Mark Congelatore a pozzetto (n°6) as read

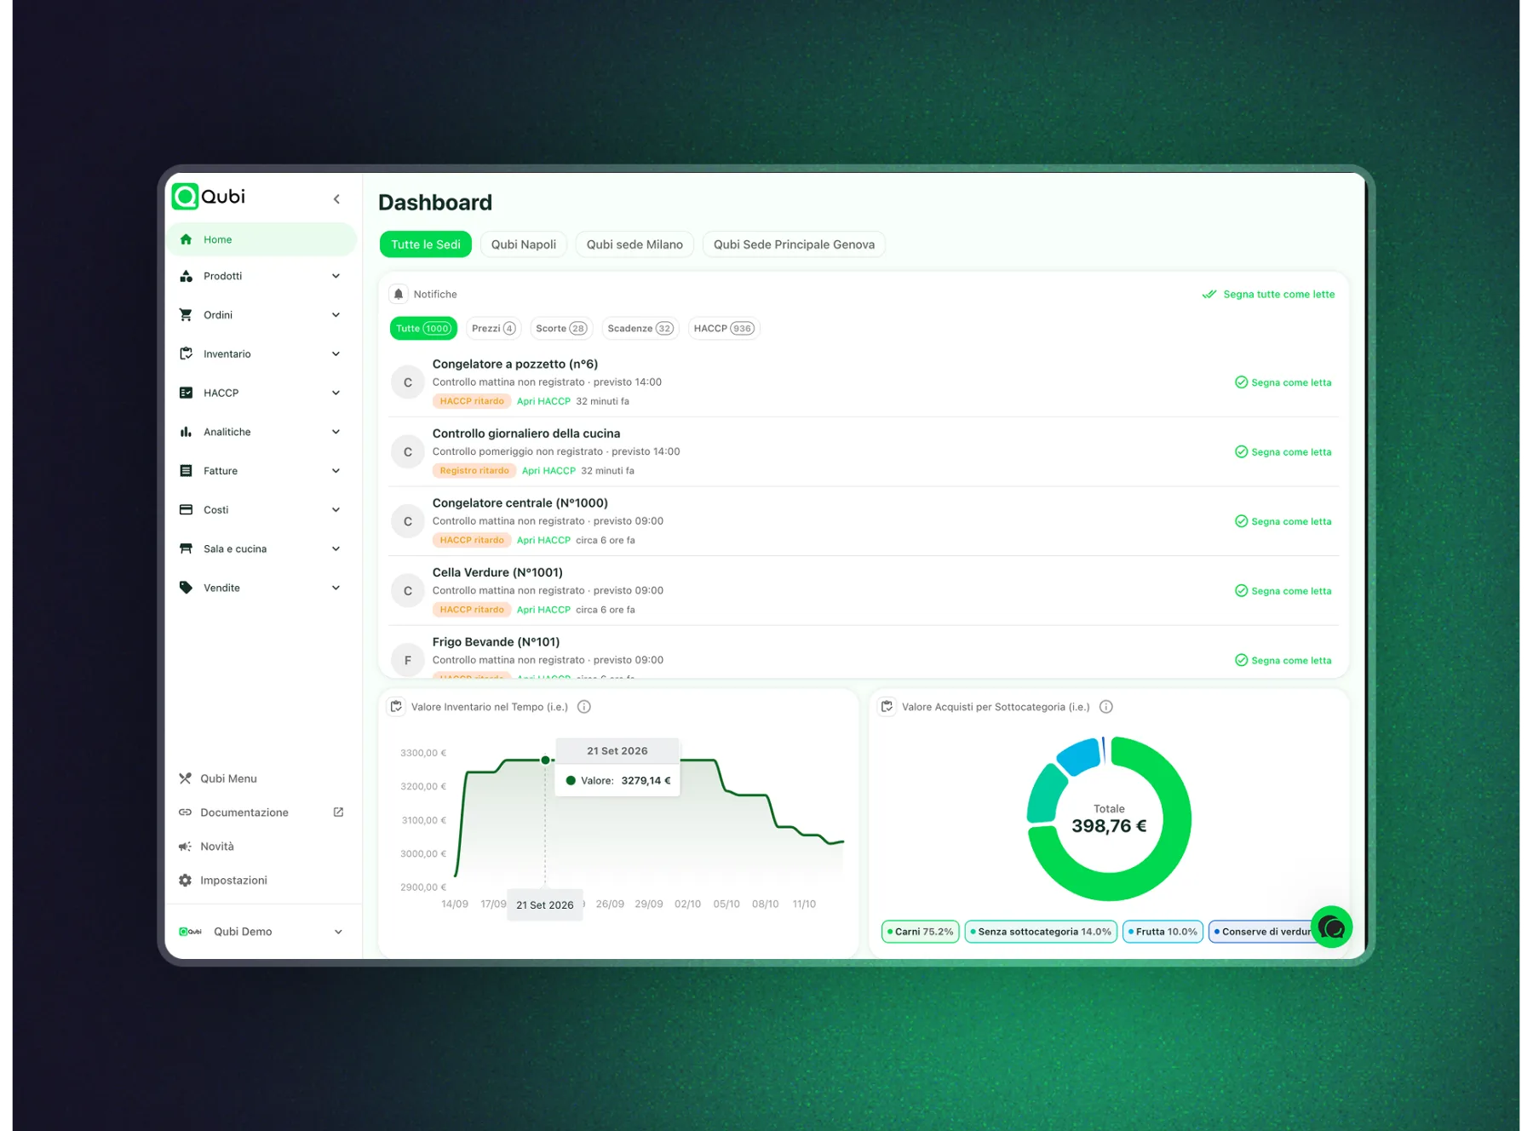click(x=1283, y=382)
